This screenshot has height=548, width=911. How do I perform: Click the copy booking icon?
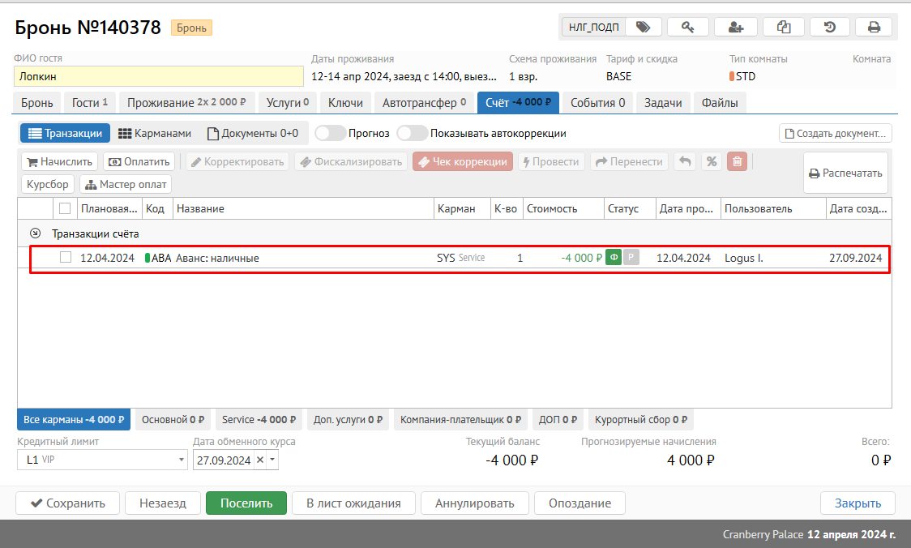783,27
